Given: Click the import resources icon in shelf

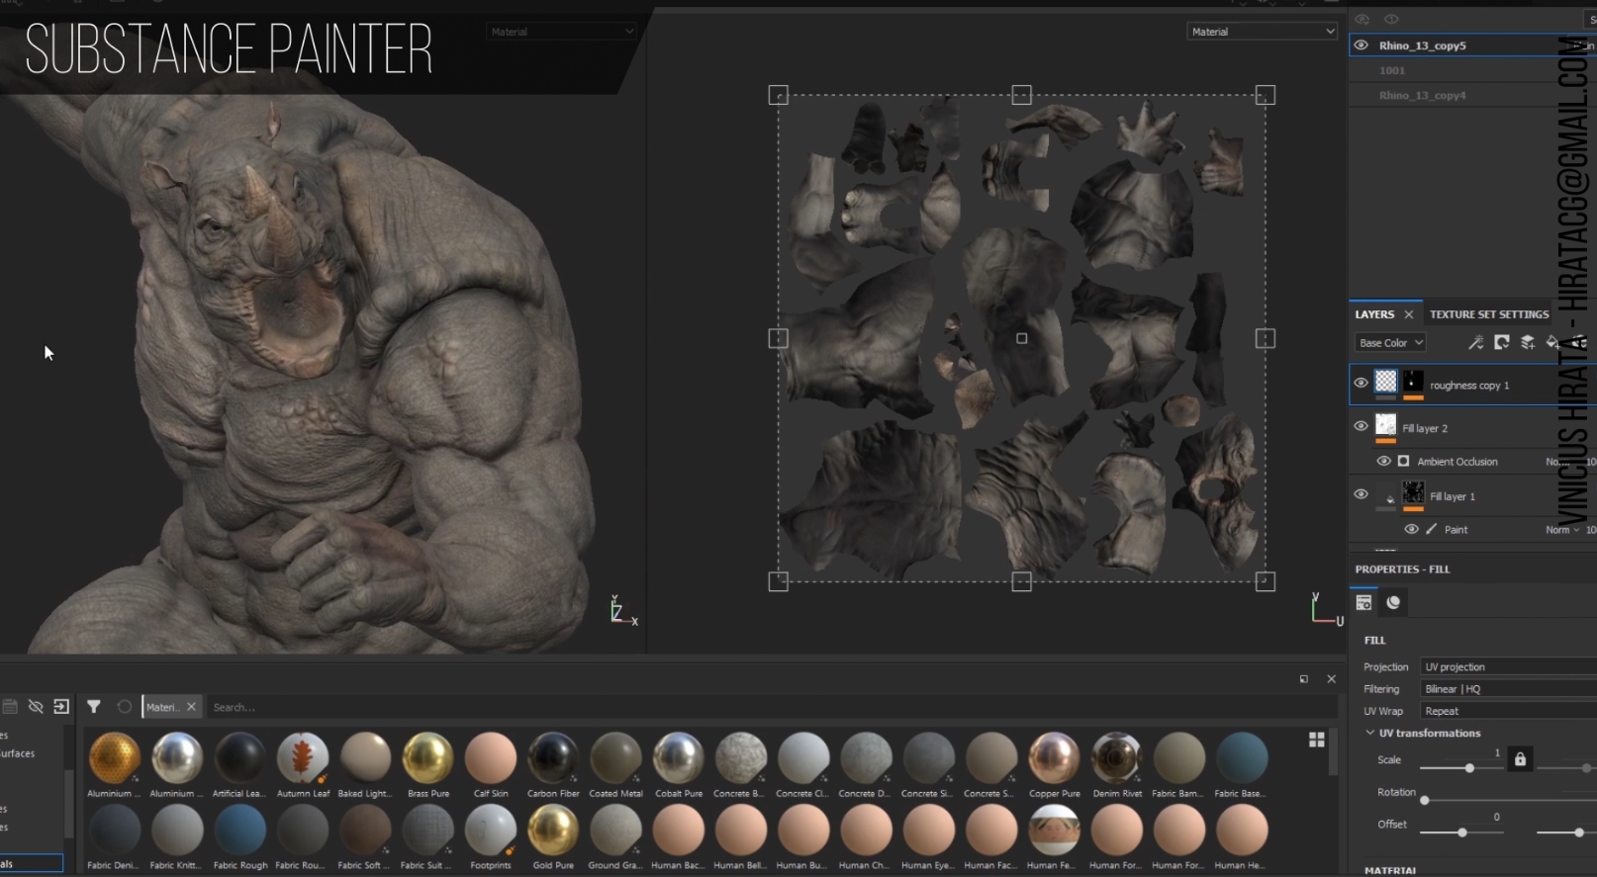Looking at the screenshot, I should (x=61, y=706).
